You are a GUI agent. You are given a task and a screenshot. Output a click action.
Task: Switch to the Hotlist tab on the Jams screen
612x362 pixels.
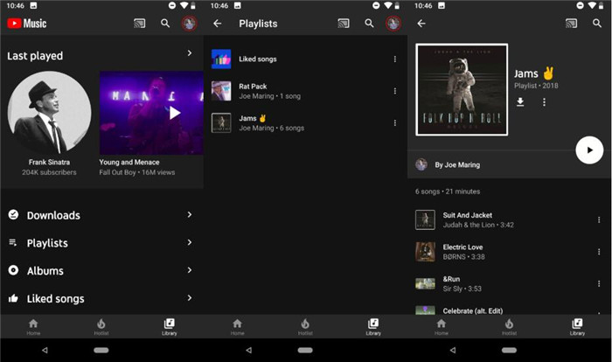tap(510, 327)
